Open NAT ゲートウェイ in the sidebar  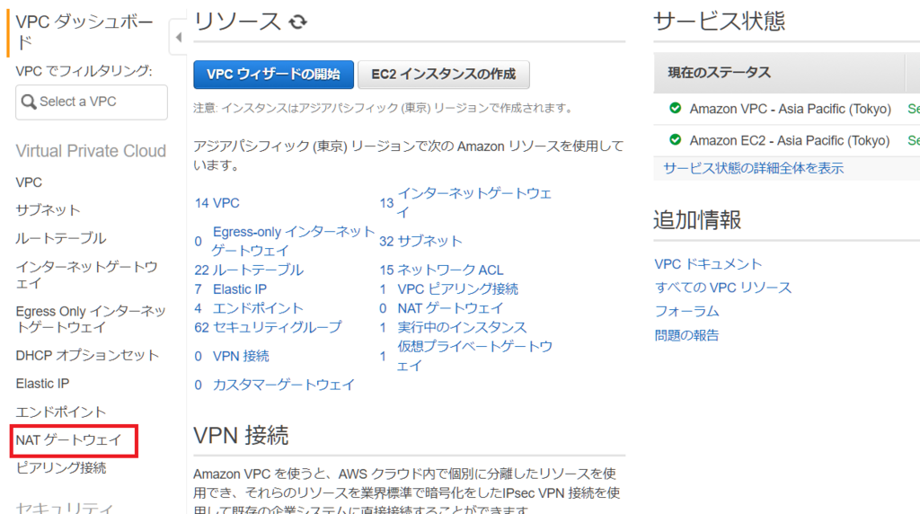[x=68, y=440]
